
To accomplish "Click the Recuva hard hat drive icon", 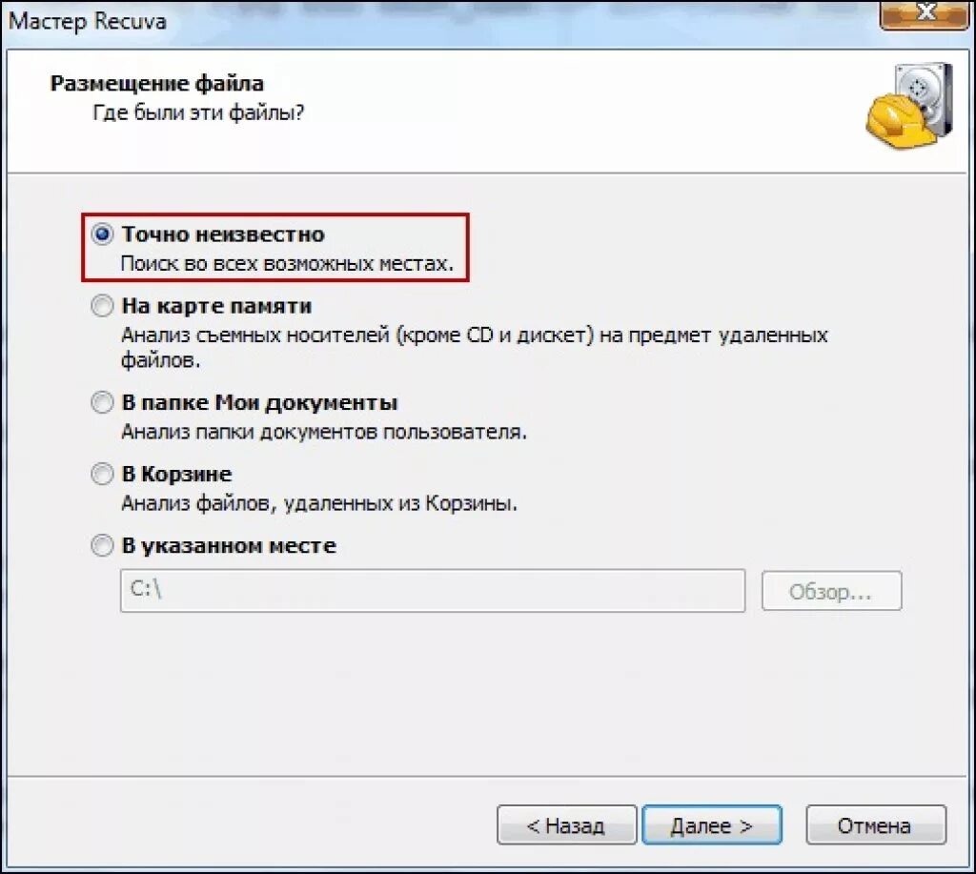I will (909, 105).
